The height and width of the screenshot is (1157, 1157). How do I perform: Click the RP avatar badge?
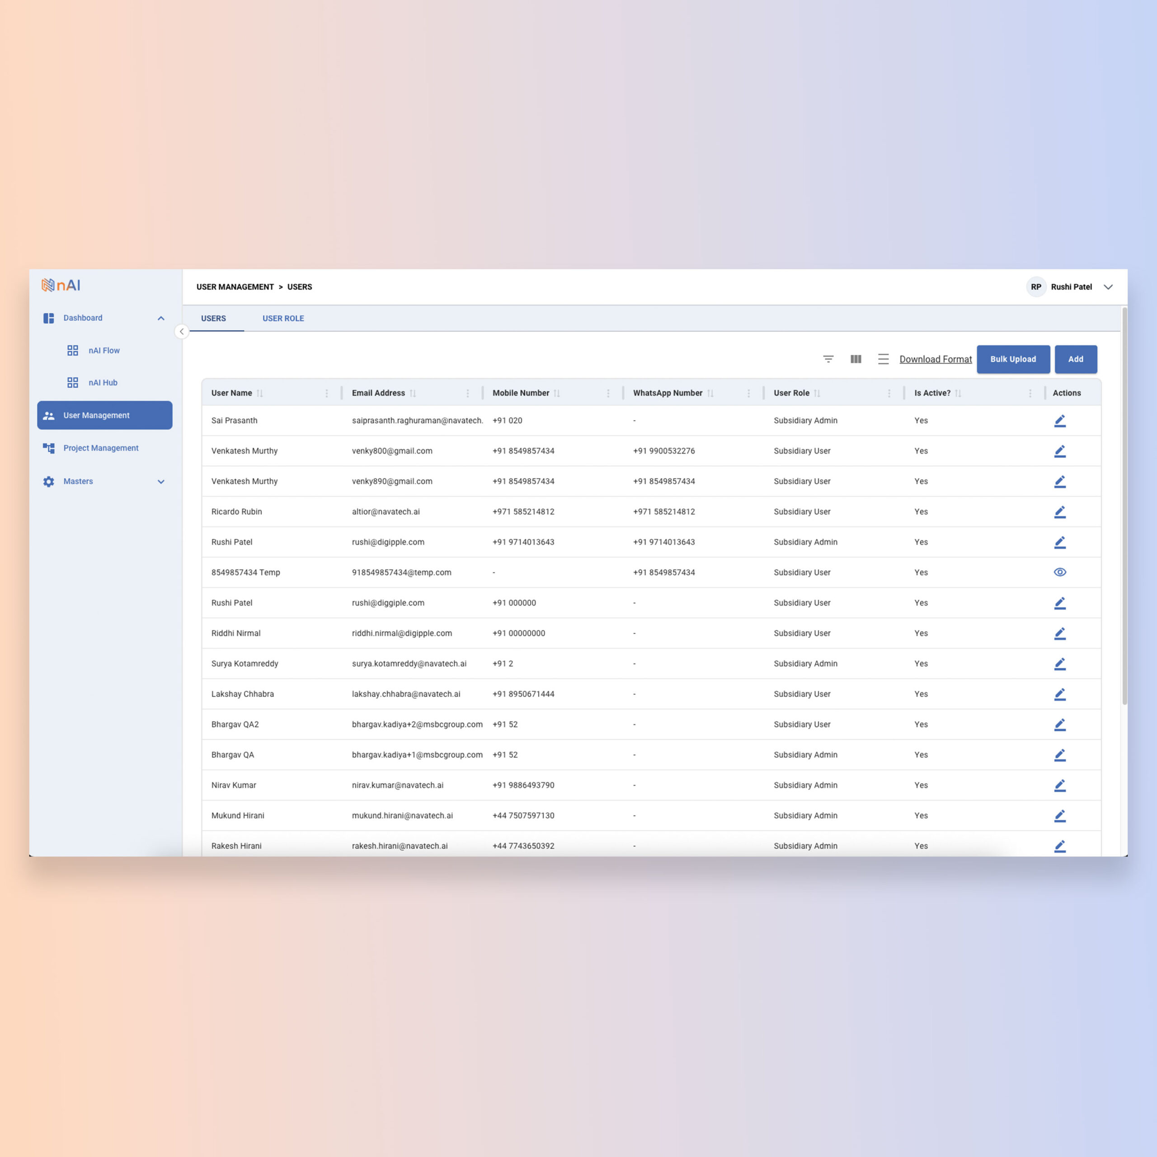tap(1035, 287)
